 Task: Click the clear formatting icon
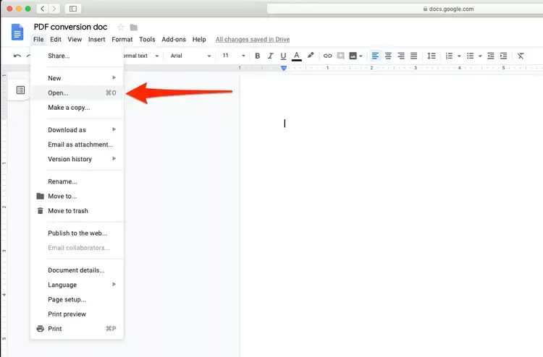[x=521, y=56]
